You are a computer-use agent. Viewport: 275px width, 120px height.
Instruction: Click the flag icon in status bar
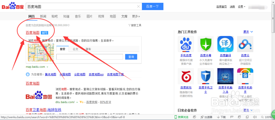coord(232,117)
